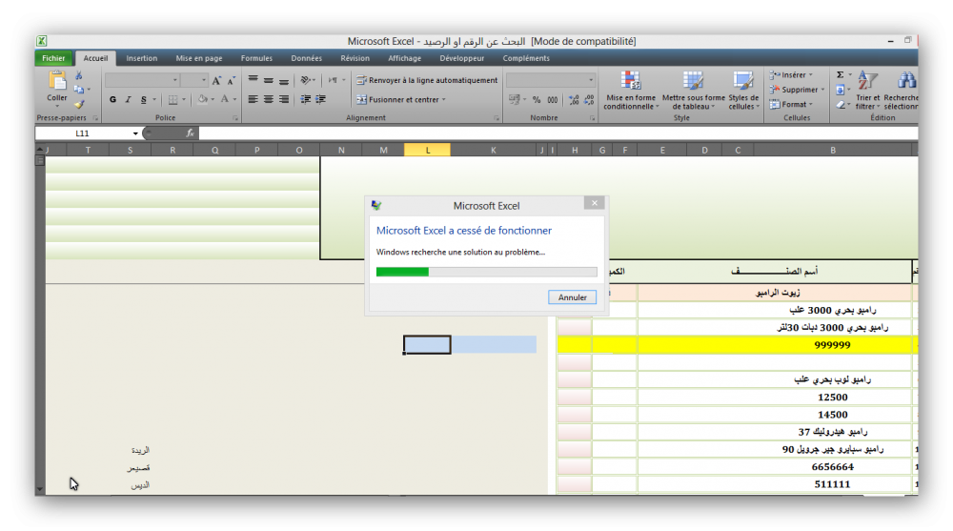Viewport: 953px width, 531px height.
Task: Click the Coller paste icon
Action: tap(57, 81)
